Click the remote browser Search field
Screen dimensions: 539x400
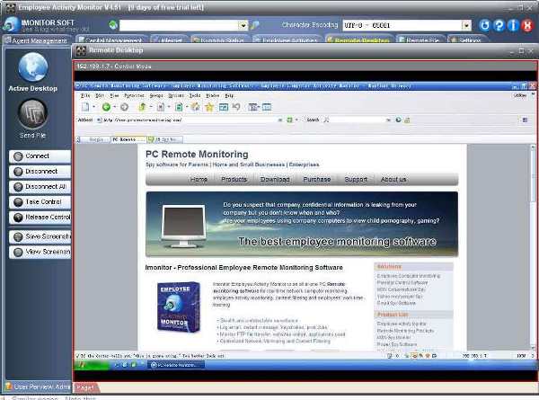(x=358, y=120)
